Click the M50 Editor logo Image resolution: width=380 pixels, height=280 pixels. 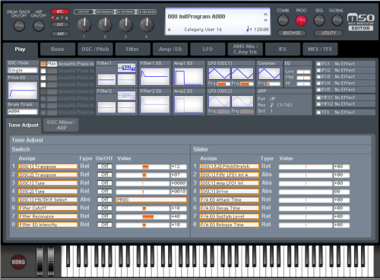360,22
